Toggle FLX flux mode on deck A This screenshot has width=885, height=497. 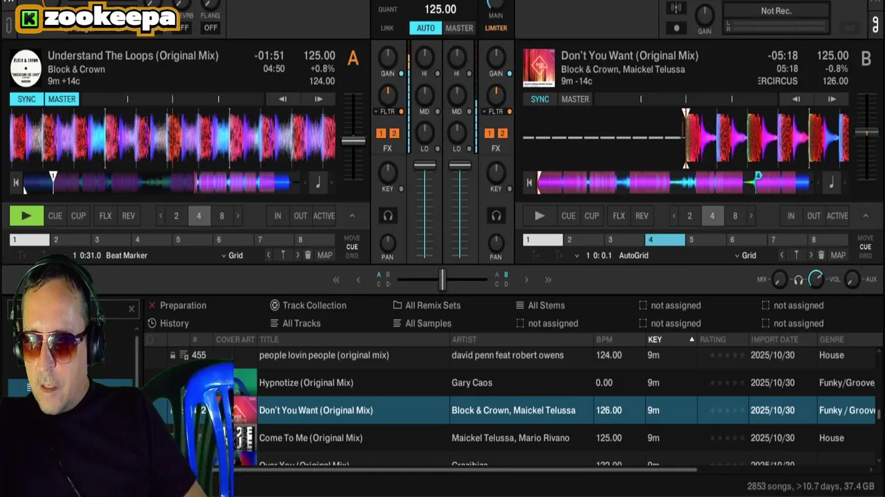coord(105,216)
